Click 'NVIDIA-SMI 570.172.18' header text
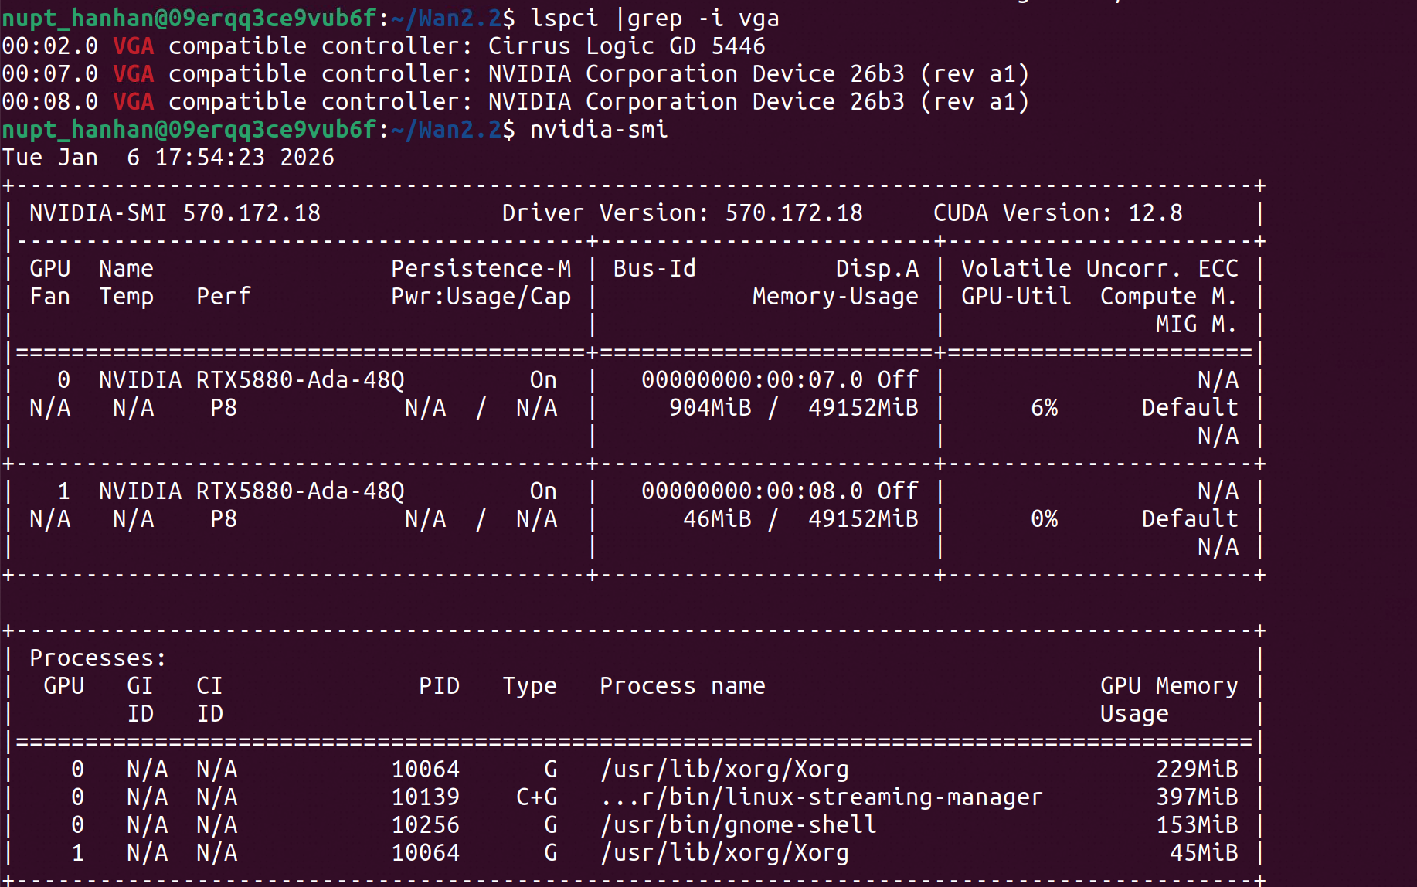Viewport: 1417px width, 887px height. 175,212
